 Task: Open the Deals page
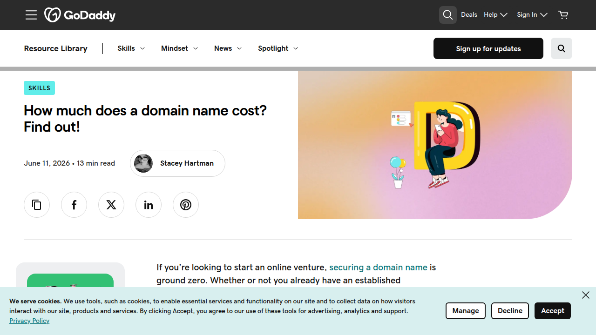coord(469,15)
